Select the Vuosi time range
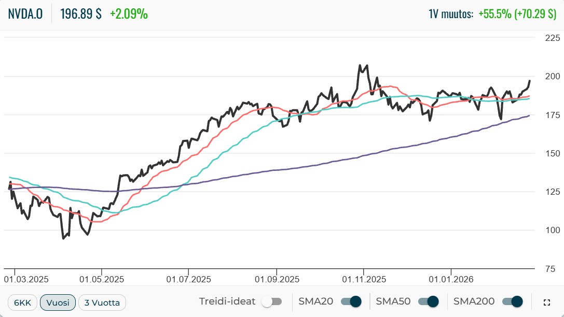Image resolution: width=564 pixels, height=317 pixels. (58, 302)
